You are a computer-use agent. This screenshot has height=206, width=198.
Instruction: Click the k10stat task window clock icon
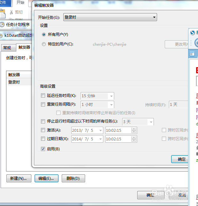click(x=1, y=36)
